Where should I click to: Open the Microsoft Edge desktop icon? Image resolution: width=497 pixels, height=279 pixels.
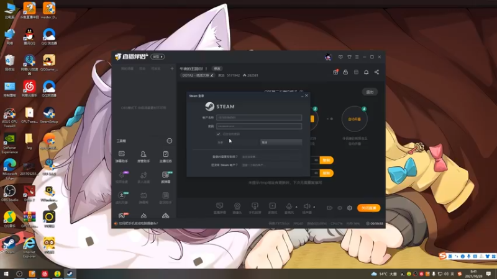(x=10, y=169)
